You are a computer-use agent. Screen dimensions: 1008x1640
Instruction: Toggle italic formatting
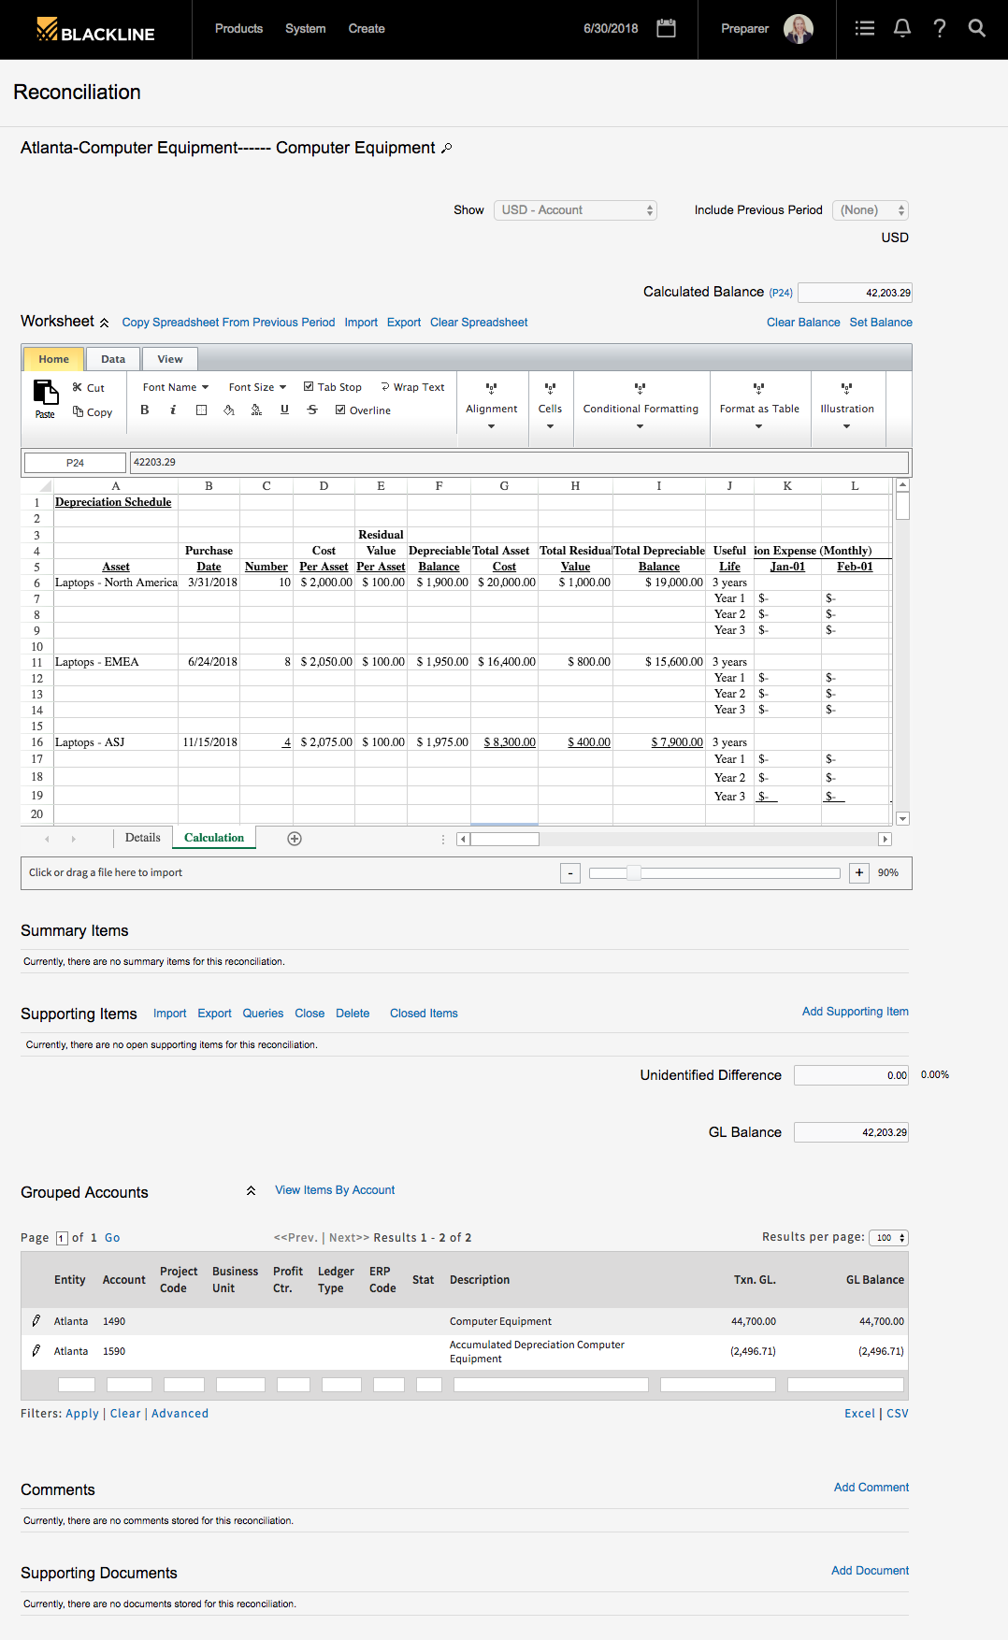tap(173, 410)
